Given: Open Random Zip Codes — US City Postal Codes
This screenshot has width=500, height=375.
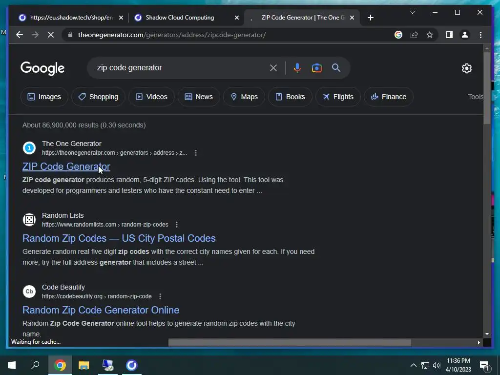Looking at the screenshot, I should coord(119,238).
